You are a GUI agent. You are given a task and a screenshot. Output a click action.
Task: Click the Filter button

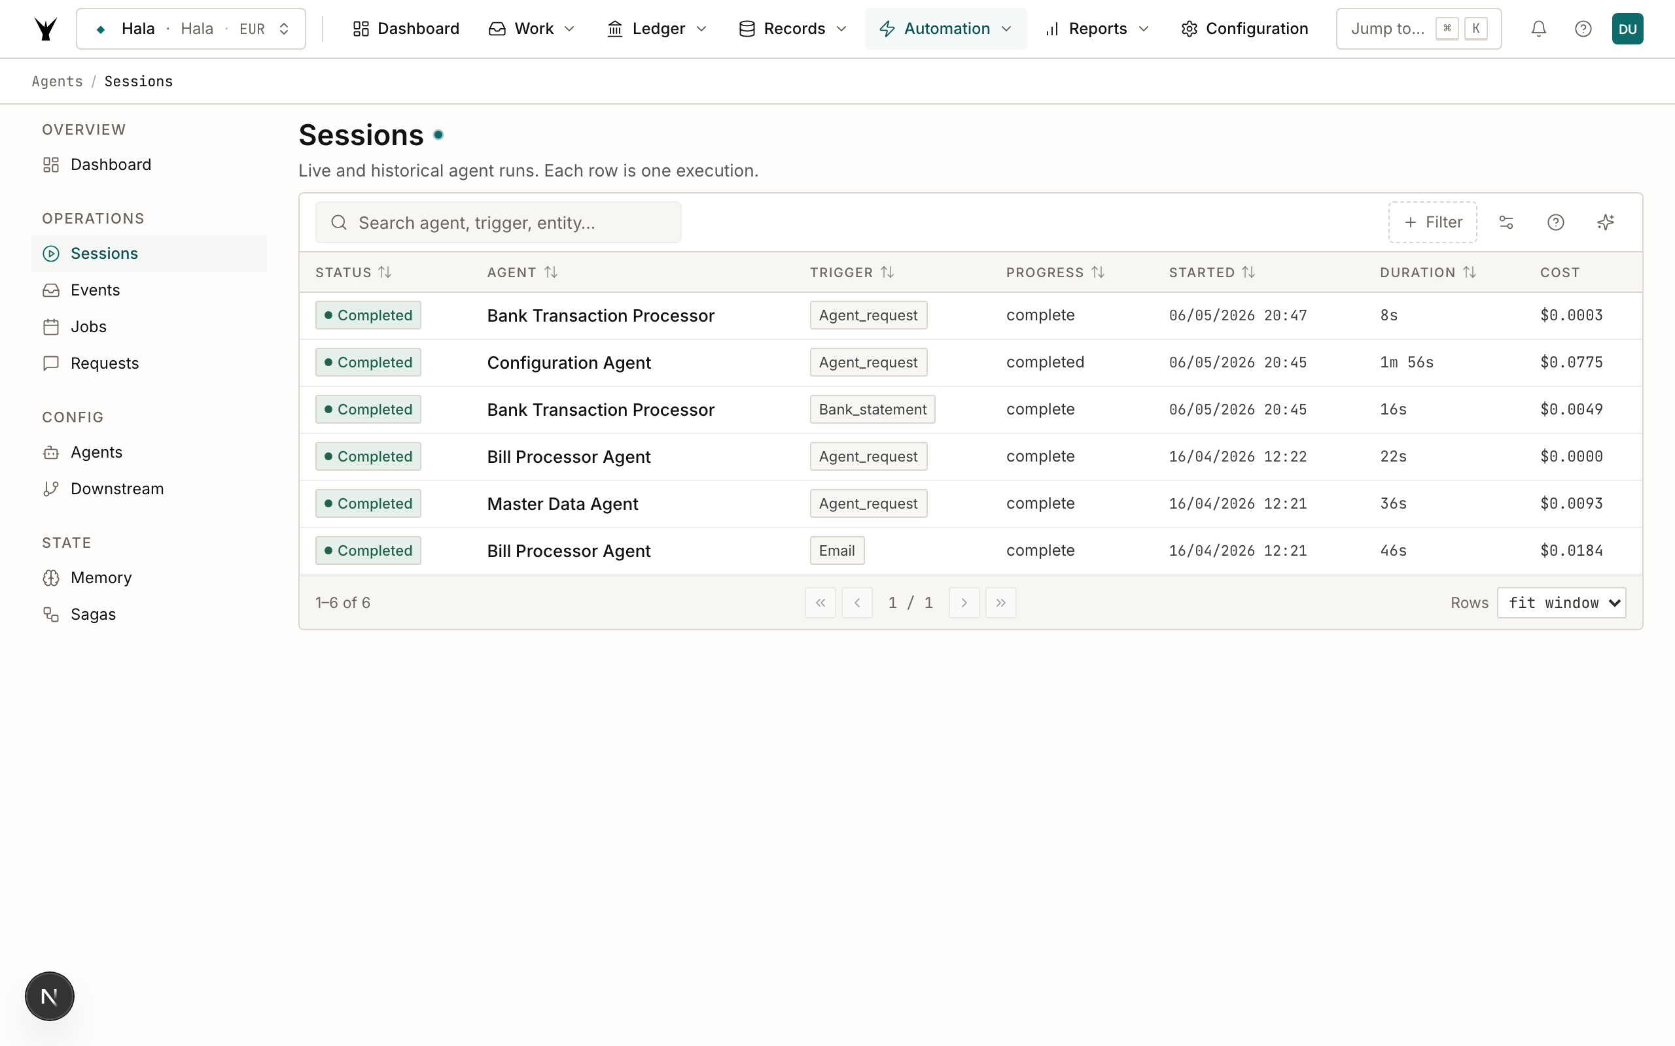point(1433,222)
